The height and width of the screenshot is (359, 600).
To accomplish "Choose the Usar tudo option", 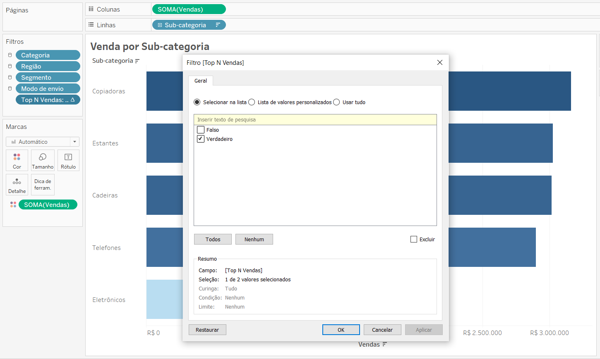I will (336, 102).
